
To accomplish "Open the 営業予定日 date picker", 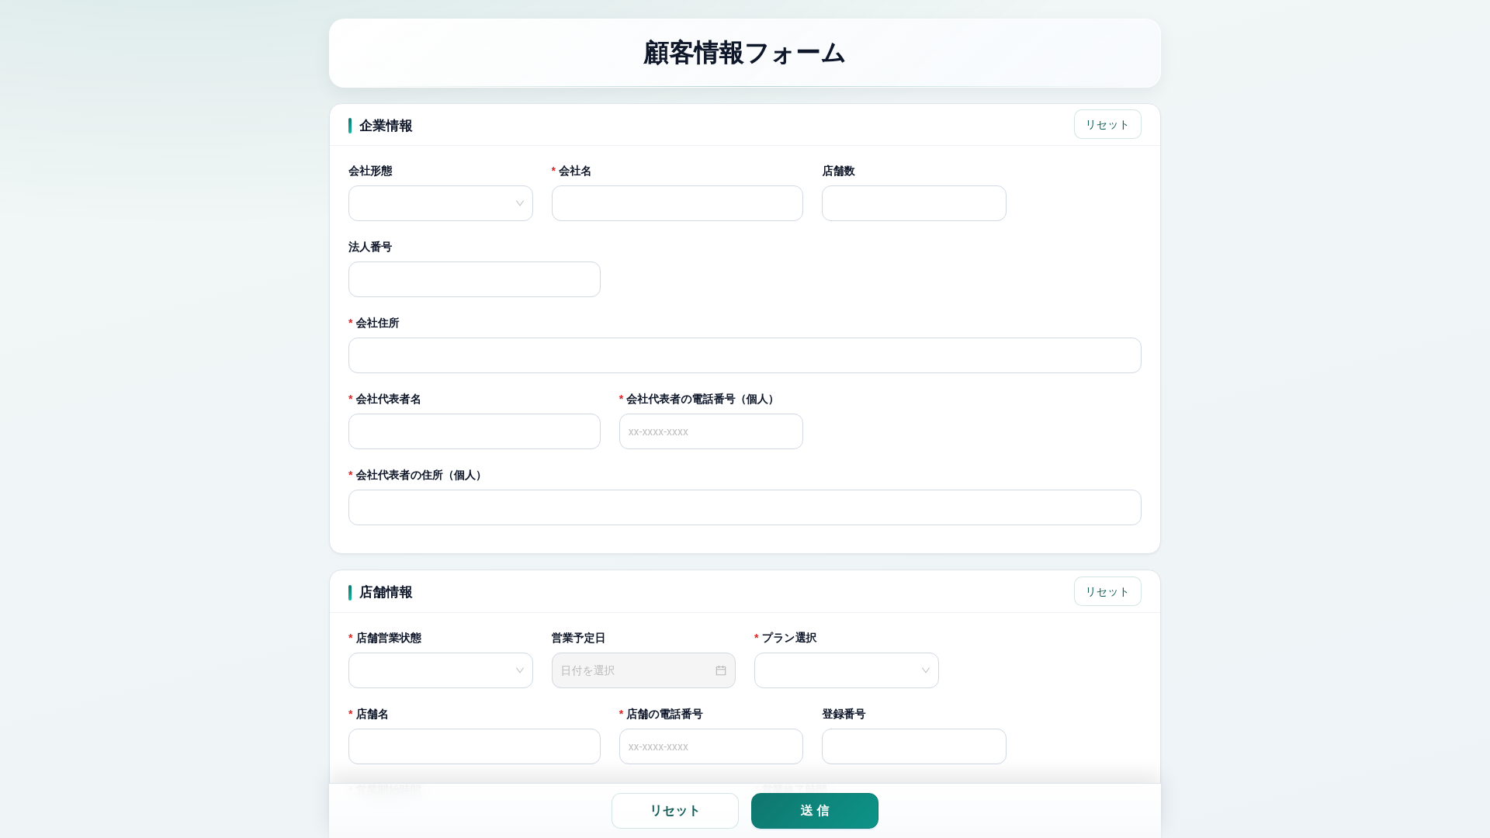I will point(643,670).
